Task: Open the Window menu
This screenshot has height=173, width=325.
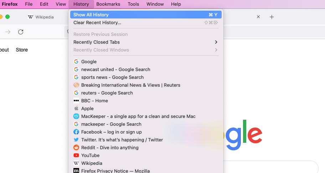Action: (x=155, y=4)
